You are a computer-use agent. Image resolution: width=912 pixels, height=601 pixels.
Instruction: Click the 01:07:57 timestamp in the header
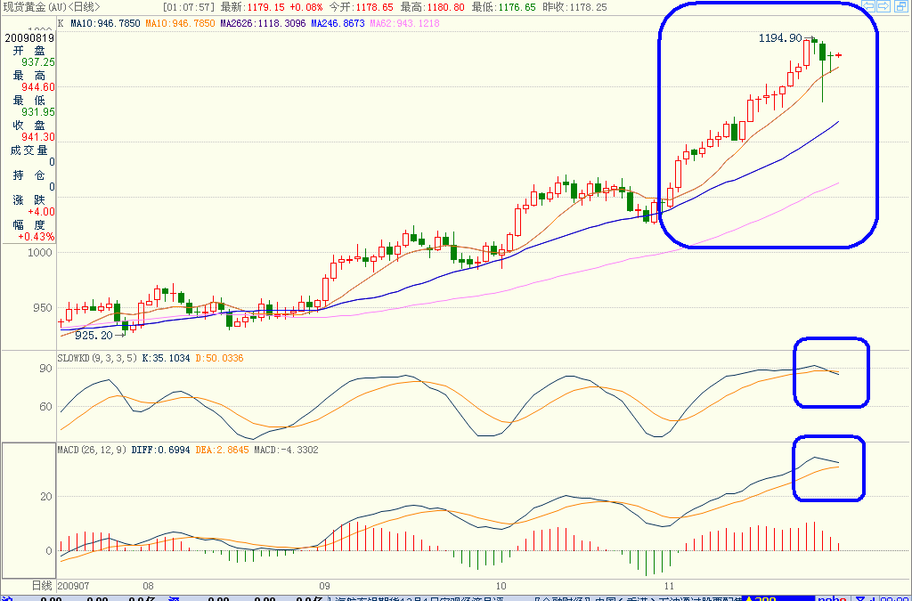coord(189,7)
